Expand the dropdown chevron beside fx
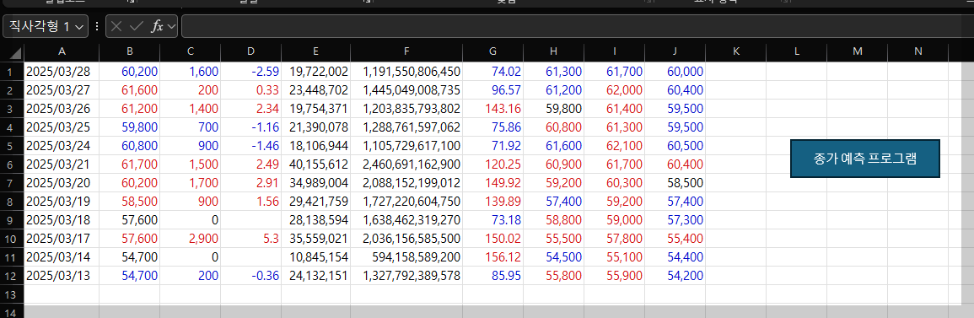The width and height of the screenshot is (974, 318). (171, 27)
